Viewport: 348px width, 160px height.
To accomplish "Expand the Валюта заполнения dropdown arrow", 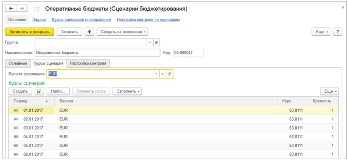I will pos(156,74).
